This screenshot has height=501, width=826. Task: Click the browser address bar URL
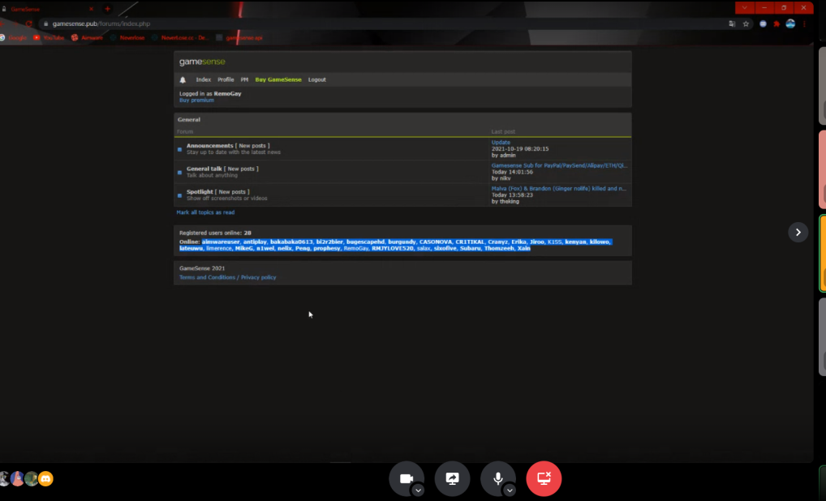pyautogui.click(x=101, y=24)
